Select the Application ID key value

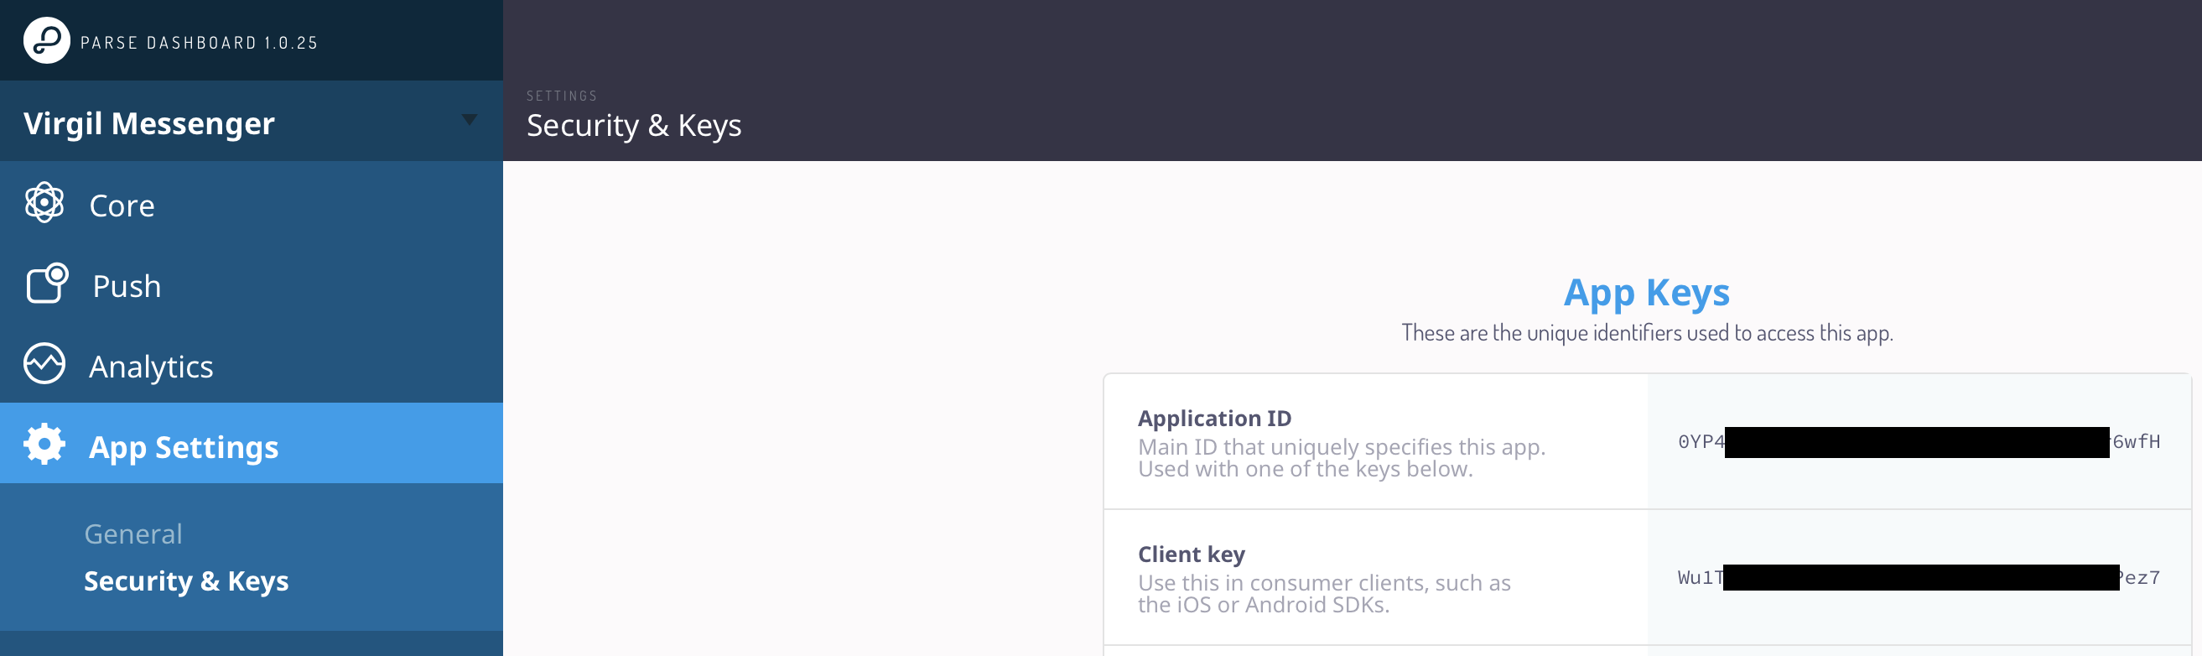point(1919,441)
